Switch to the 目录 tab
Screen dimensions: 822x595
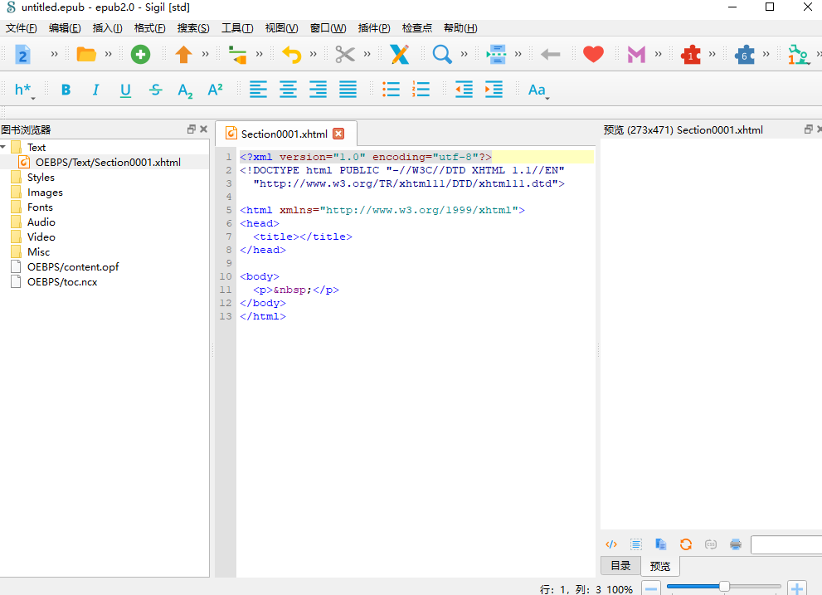tap(620, 566)
